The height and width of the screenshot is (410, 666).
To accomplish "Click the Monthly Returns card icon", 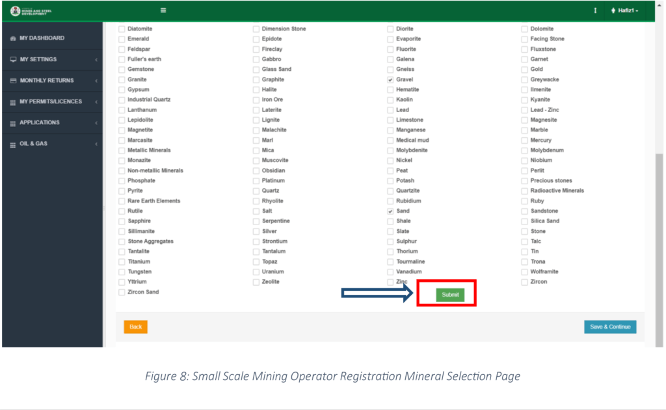I will (14, 81).
